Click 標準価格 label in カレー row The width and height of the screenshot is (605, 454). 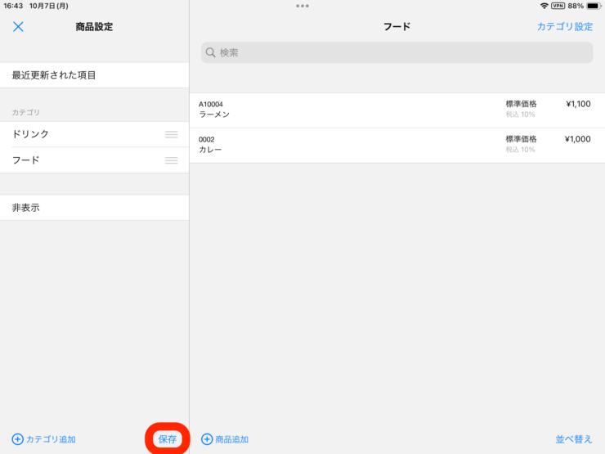(521, 139)
